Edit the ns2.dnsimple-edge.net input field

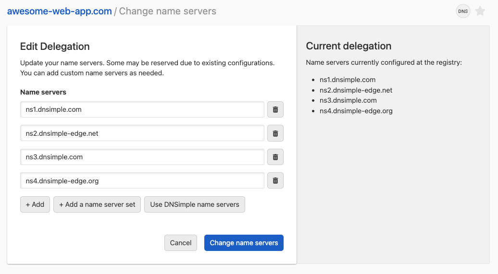tap(142, 133)
